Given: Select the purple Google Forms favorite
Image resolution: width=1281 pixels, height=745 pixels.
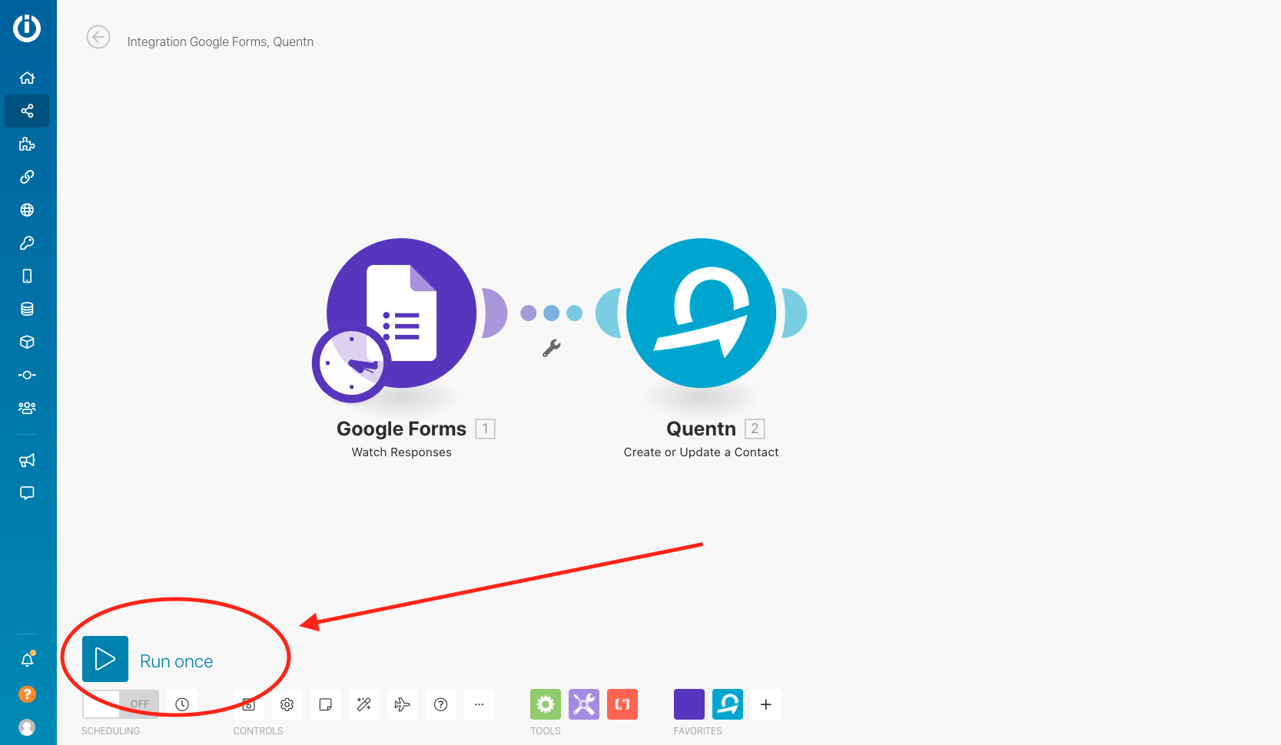Looking at the screenshot, I should (689, 704).
